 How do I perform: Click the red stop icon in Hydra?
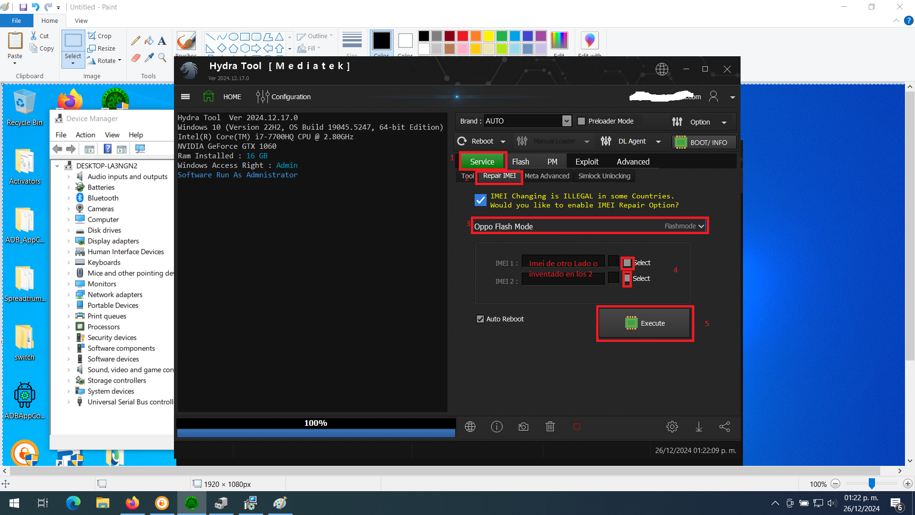click(577, 427)
